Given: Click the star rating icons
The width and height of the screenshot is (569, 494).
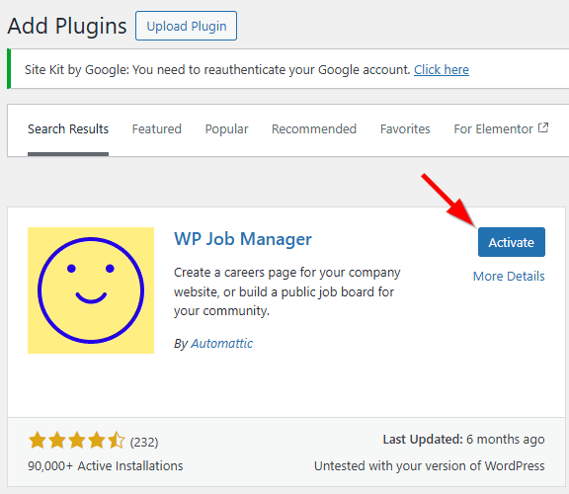Looking at the screenshot, I should 77,441.
